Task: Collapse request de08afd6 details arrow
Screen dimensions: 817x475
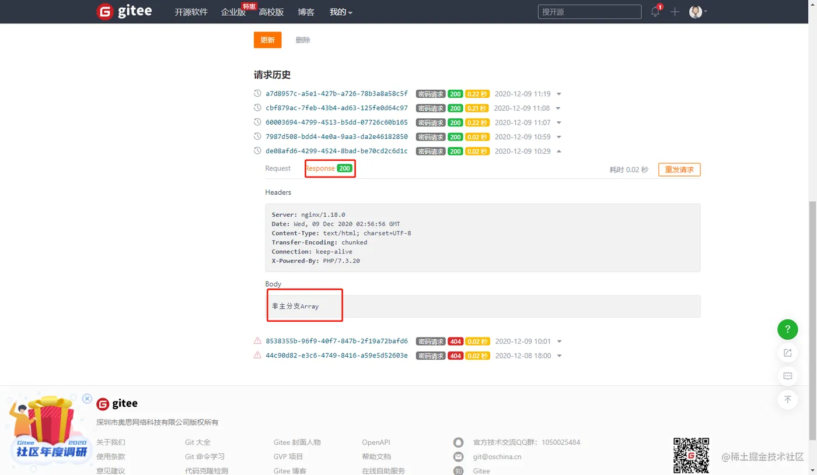Action: pos(559,151)
